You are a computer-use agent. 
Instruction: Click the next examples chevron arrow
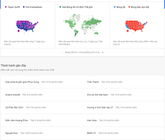point(103,52)
